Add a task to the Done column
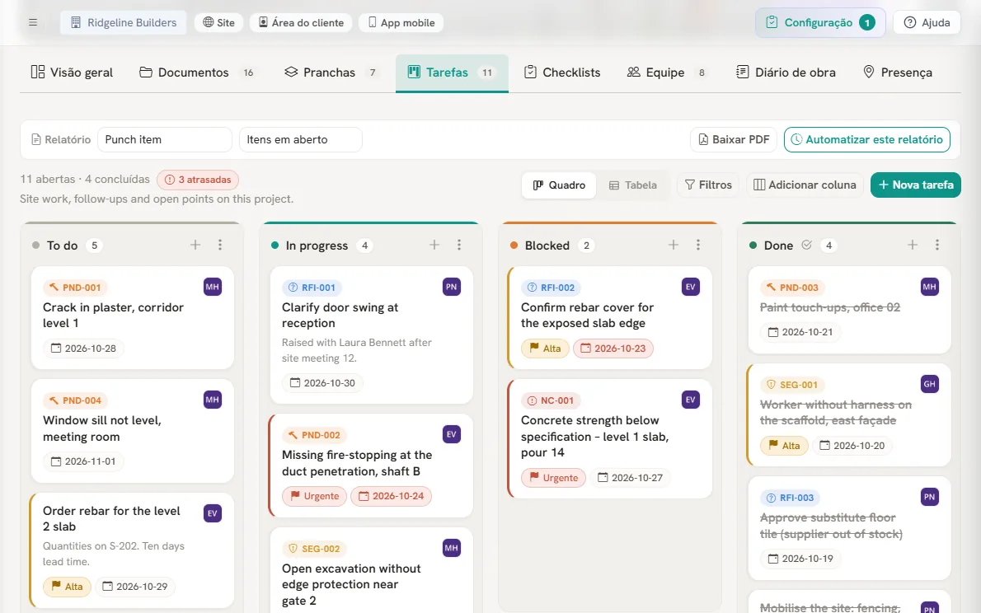The image size is (981, 613). pos(913,246)
